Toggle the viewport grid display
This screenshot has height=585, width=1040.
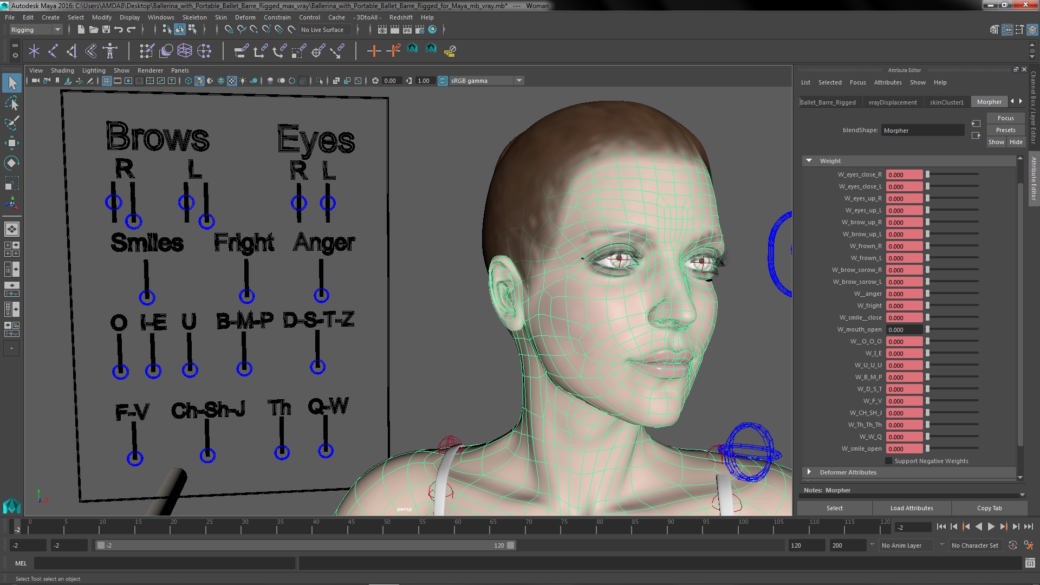pyautogui.click(x=107, y=81)
